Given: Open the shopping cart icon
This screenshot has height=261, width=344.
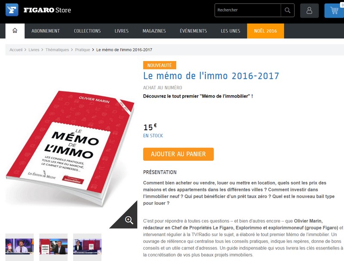Looking at the screenshot, I should pyautogui.click(x=334, y=10).
